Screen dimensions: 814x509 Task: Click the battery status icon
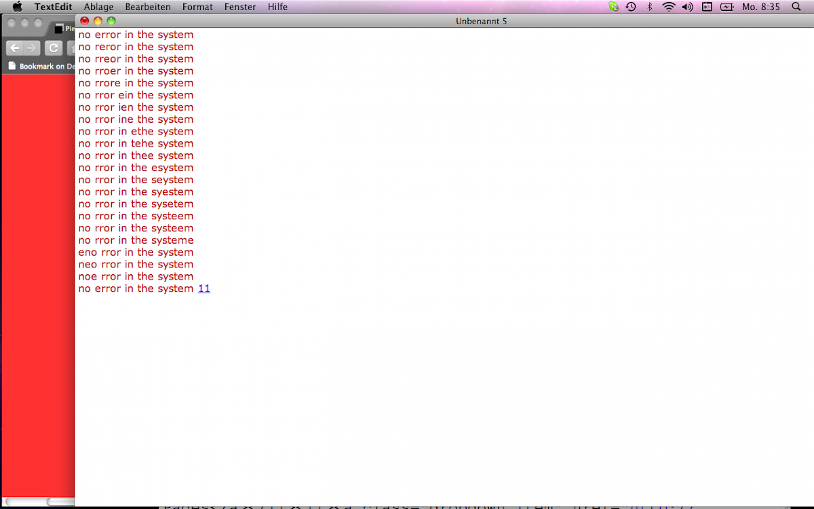(726, 7)
